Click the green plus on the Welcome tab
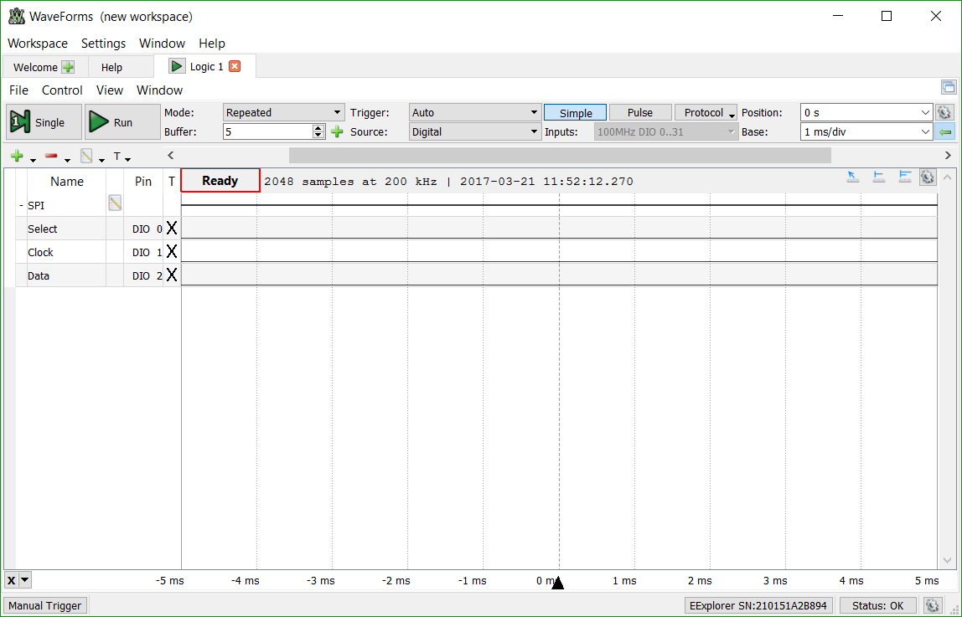The image size is (962, 617). pos(68,67)
